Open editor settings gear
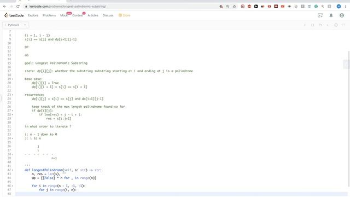 pos(336,25)
